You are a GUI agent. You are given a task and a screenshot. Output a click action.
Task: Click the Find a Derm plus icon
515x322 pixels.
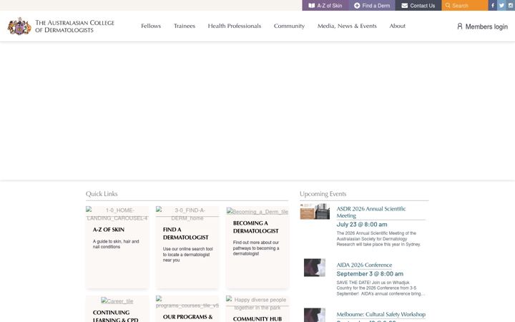point(357,6)
